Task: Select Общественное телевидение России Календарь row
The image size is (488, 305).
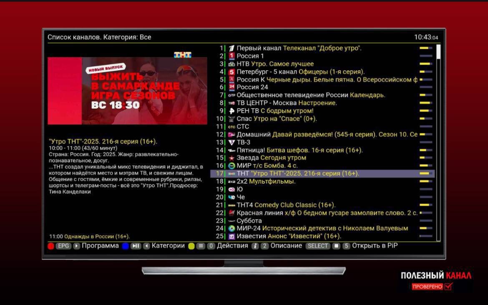Action: tap(323, 95)
